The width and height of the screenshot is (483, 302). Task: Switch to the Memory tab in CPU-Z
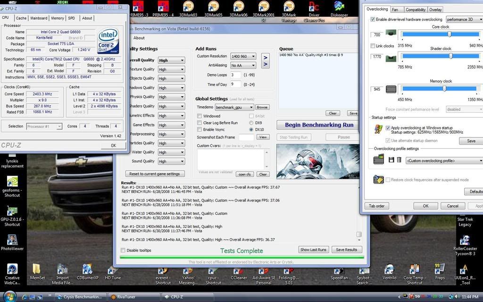pos(58,18)
